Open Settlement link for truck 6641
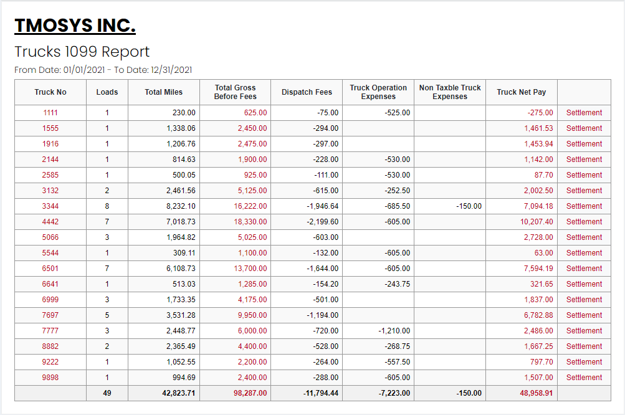The height and width of the screenshot is (415, 625). pos(584,284)
